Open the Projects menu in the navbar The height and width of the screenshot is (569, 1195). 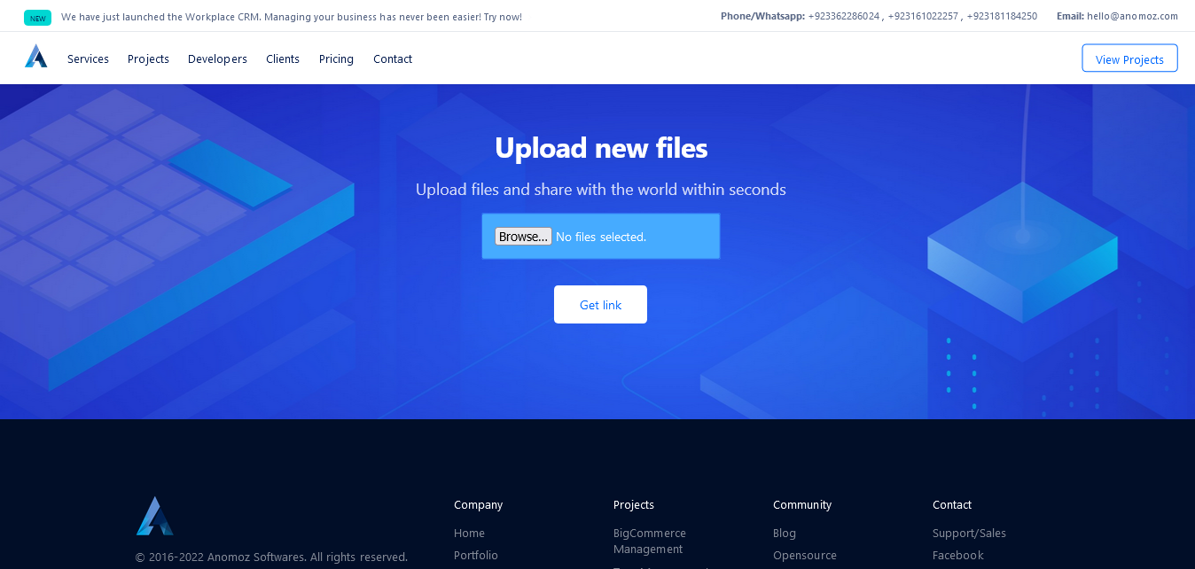tap(148, 58)
